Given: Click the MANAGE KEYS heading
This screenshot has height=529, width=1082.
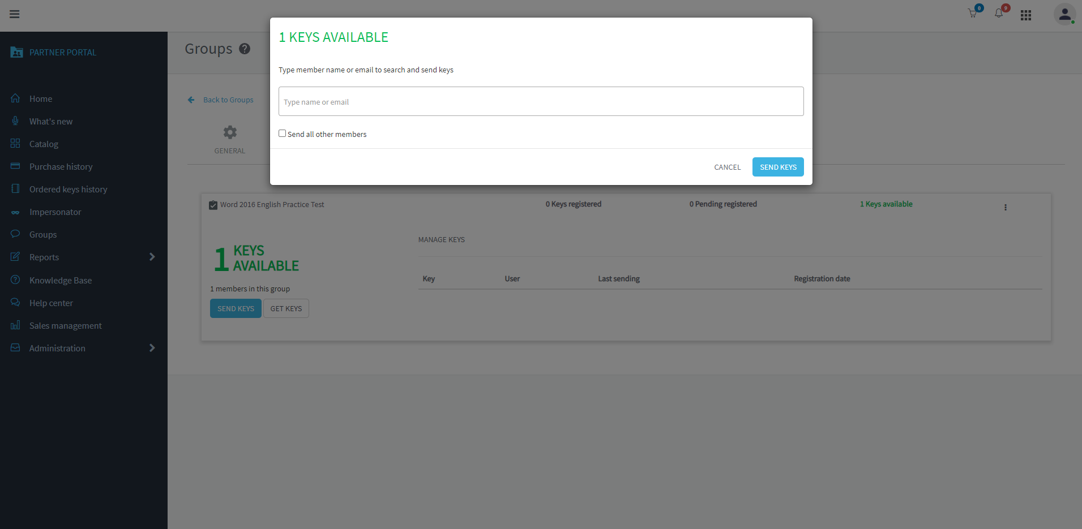Looking at the screenshot, I should coord(442,239).
